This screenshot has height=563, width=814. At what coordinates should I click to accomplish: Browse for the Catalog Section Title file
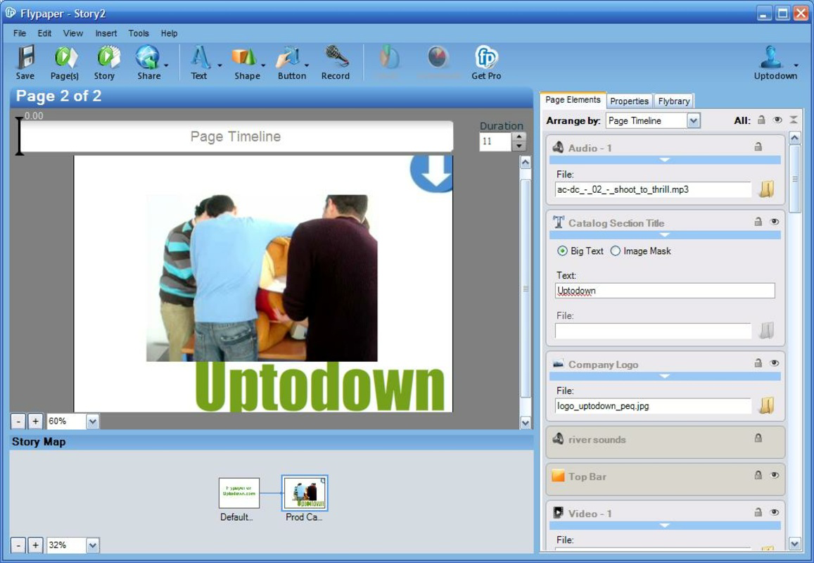coord(767,330)
